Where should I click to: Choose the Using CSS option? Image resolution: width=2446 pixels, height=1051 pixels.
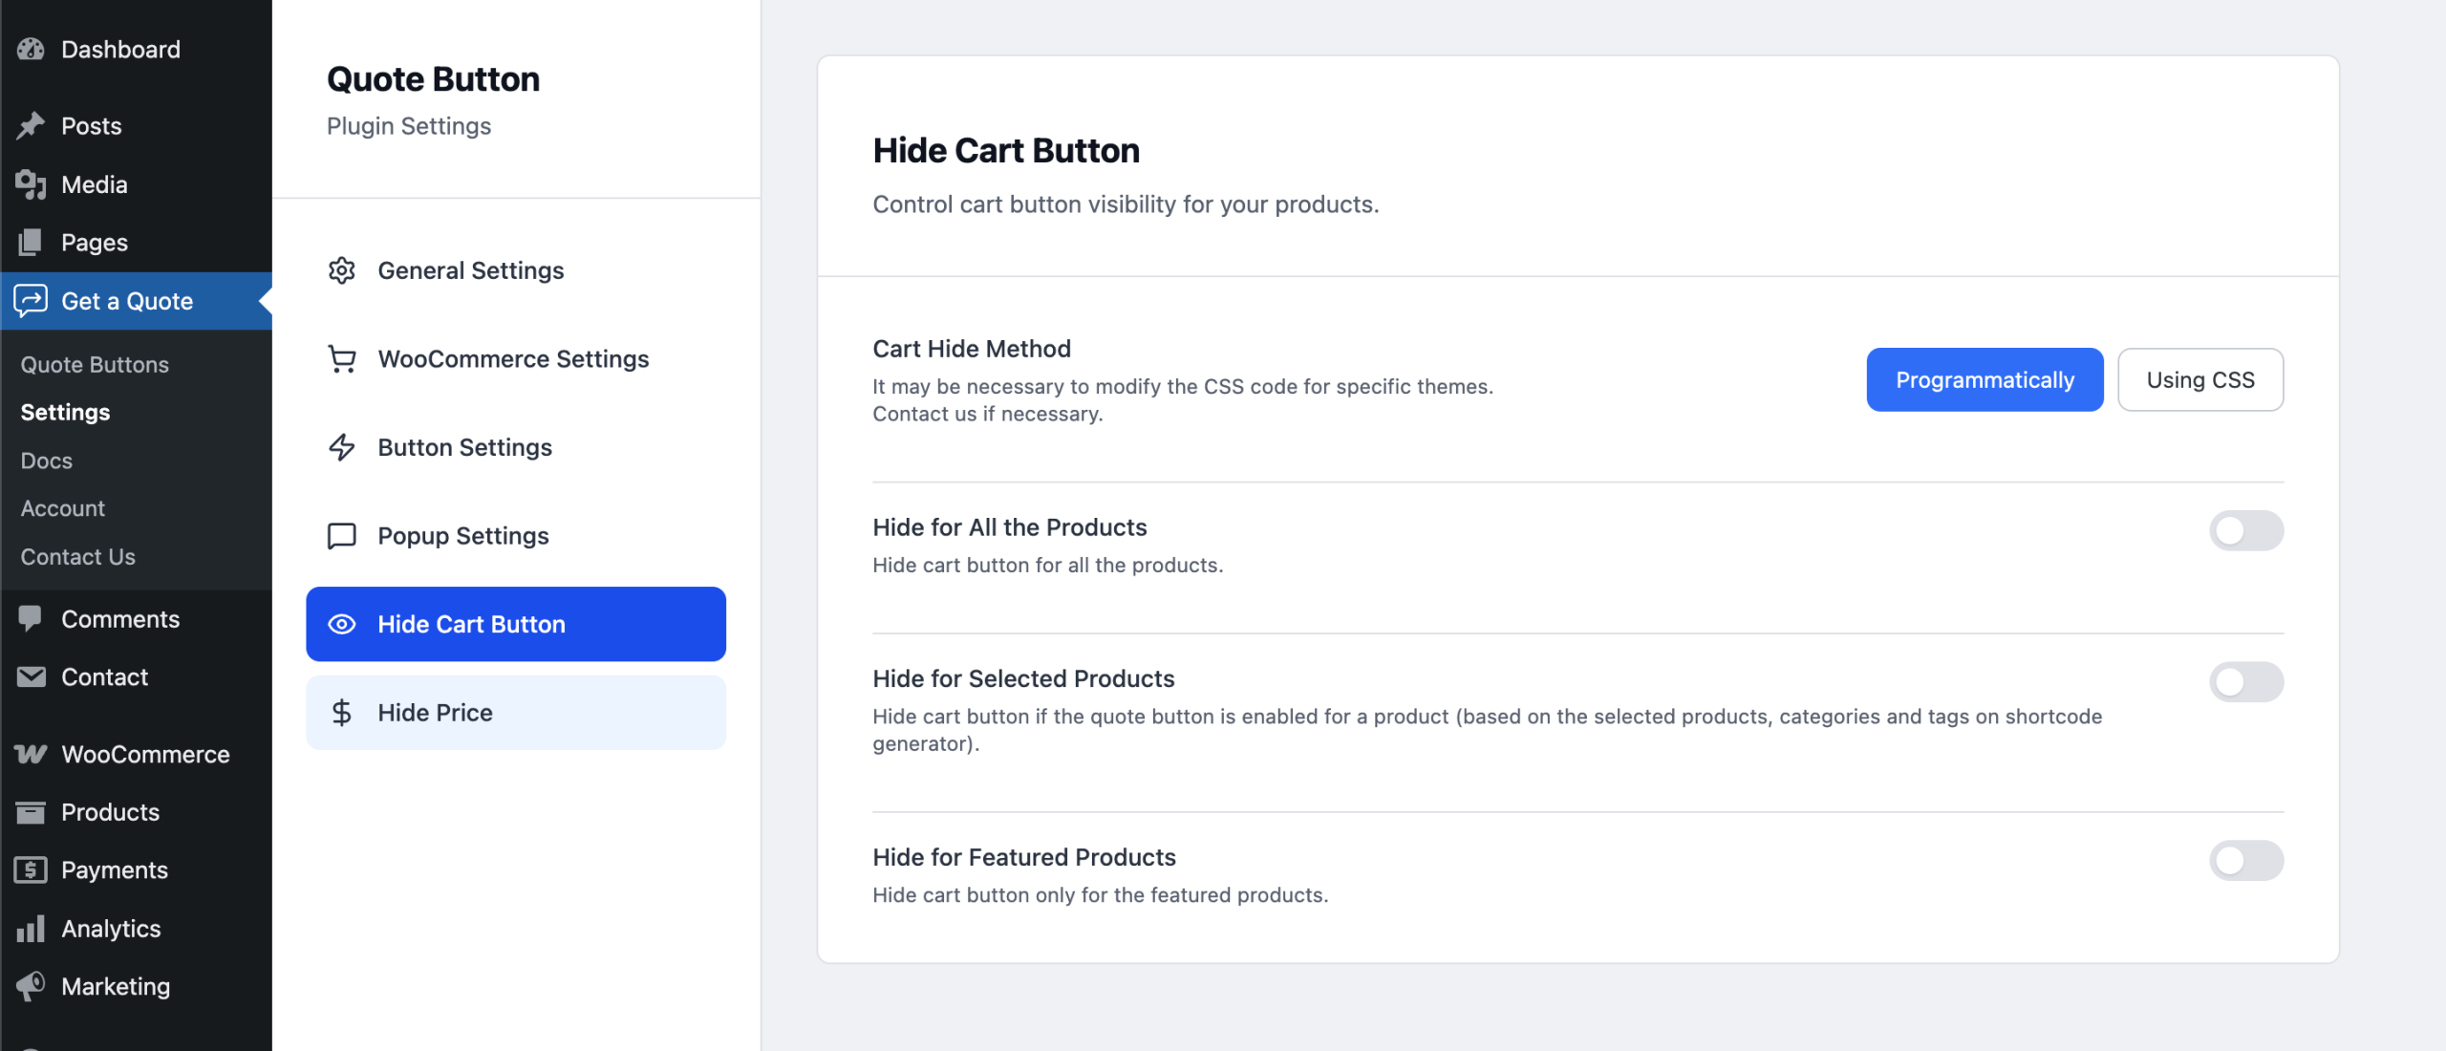[x=2199, y=380]
